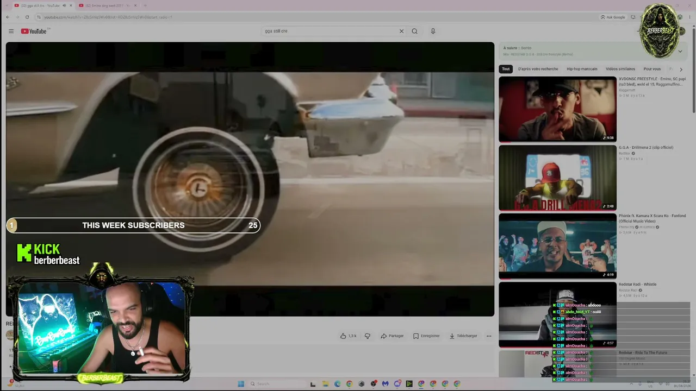Select the 'Vidéos similaires' chip
This screenshot has height=391, width=696.
pos(620,69)
